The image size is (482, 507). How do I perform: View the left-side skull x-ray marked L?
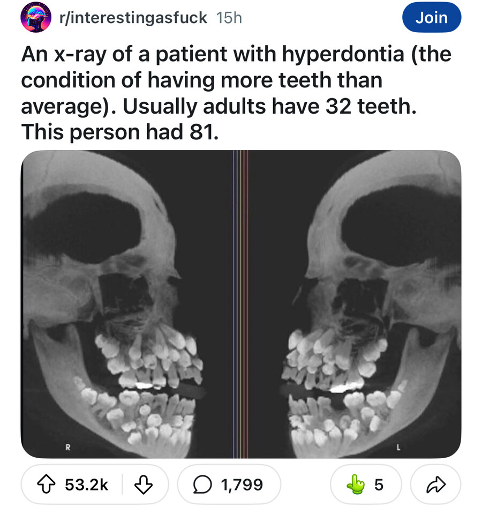[355, 304]
